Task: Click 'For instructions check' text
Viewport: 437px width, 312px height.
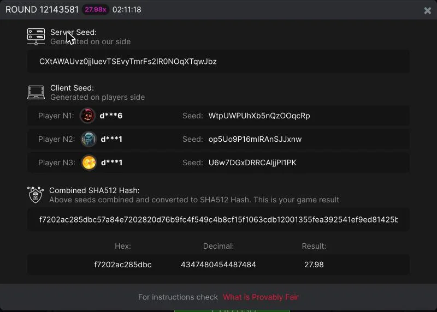Action: point(178,297)
